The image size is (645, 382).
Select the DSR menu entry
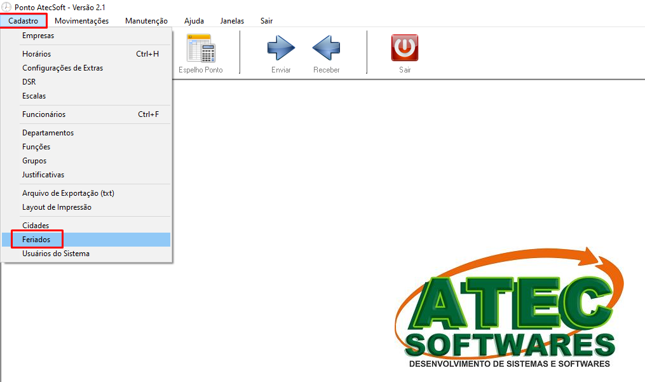tap(86, 82)
